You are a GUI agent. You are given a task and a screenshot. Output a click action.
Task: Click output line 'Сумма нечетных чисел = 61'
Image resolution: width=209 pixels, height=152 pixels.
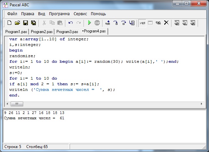34,118
